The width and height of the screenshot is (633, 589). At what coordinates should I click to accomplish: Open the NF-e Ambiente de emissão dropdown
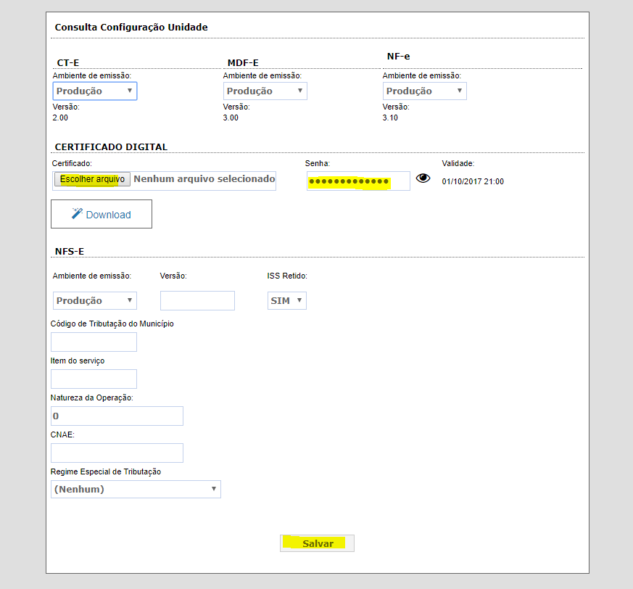(x=424, y=91)
